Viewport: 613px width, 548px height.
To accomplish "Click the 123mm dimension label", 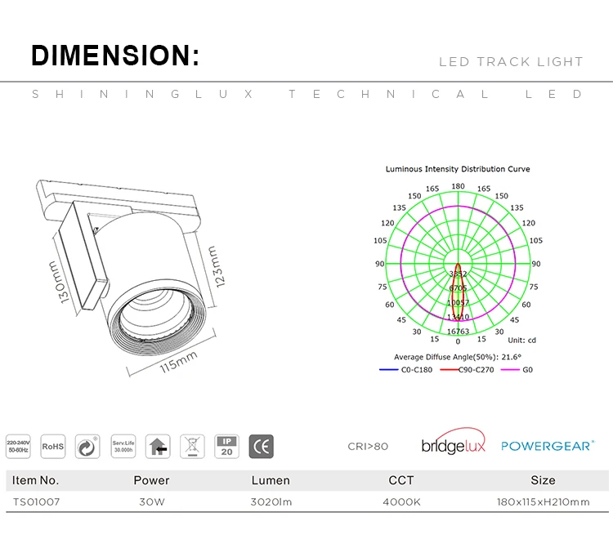I will point(217,267).
